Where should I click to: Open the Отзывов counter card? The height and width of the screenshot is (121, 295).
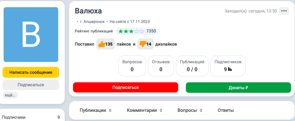click(161, 66)
